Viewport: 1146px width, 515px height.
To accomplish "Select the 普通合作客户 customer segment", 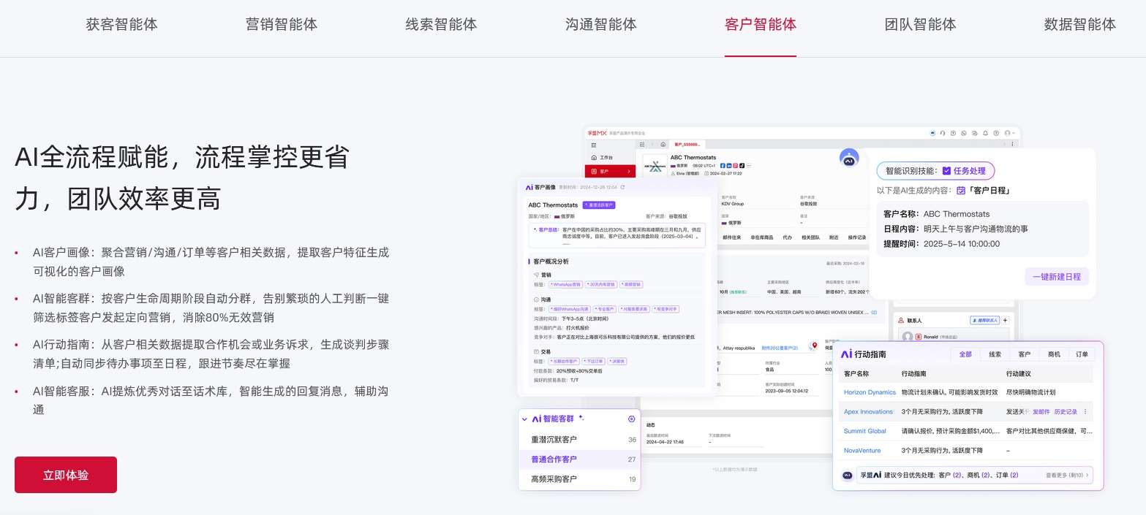I will (x=554, y=459).
